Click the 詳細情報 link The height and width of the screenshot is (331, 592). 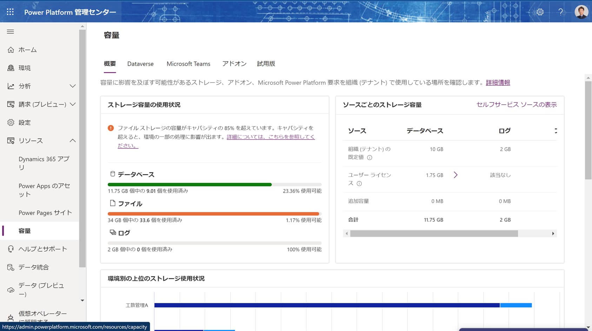coord(498,82)
